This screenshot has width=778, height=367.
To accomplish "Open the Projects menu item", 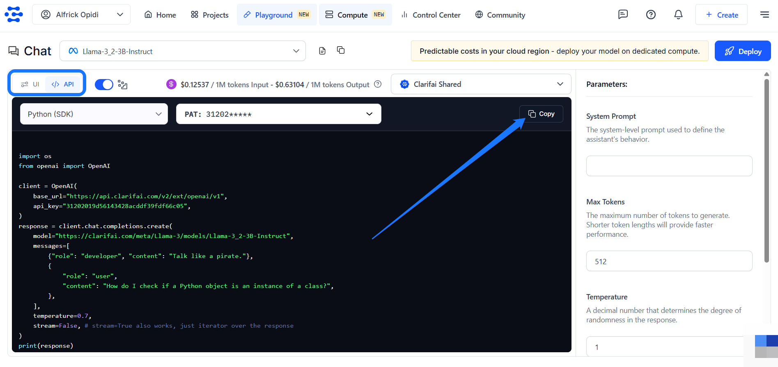I will click(209, 15).
